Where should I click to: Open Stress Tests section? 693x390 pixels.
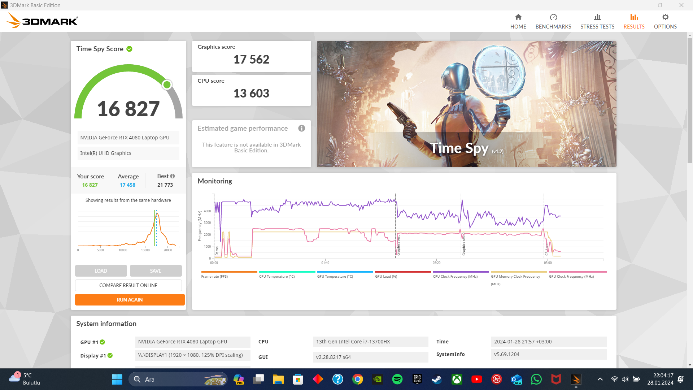click(597, 21)
